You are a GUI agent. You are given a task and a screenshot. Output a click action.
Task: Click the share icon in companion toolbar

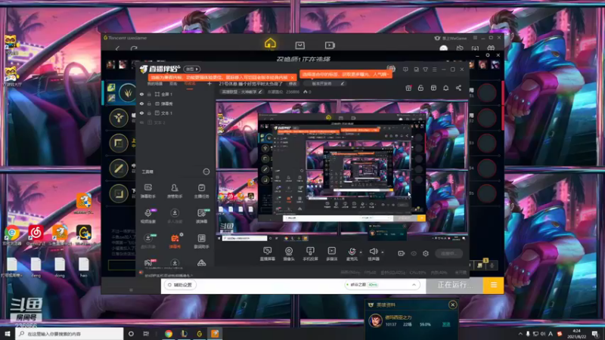click(458, 88)
